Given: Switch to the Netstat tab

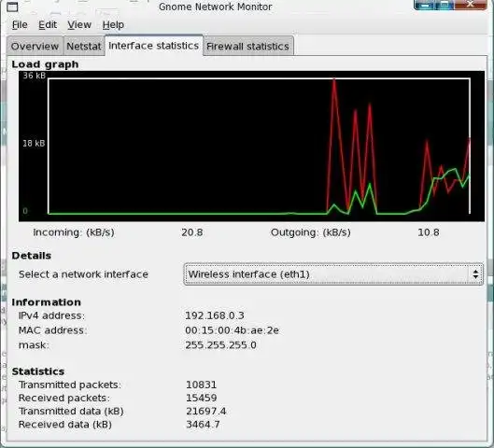Looking at the screenshot, I should [x=84, y=47].
